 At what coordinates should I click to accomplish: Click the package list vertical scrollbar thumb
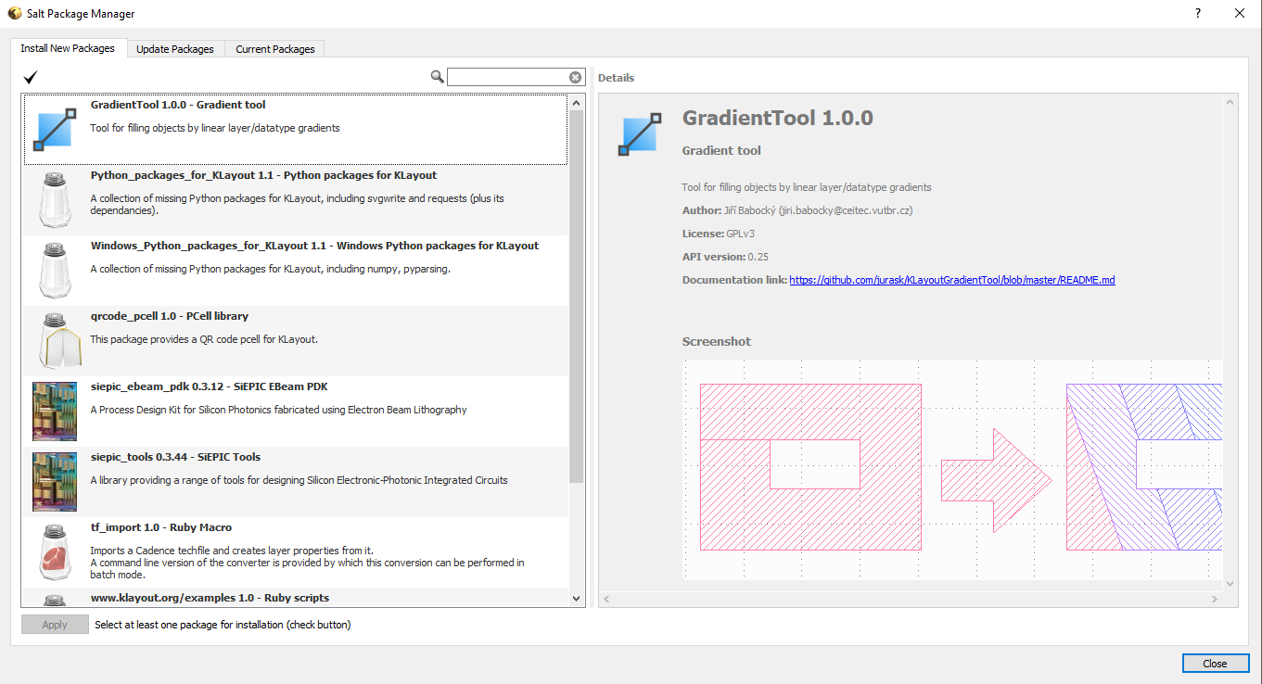point(576,297)
